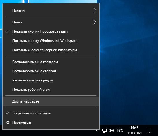Click the network icon in system tray
The image size is (158, 136).
point(104,131)
